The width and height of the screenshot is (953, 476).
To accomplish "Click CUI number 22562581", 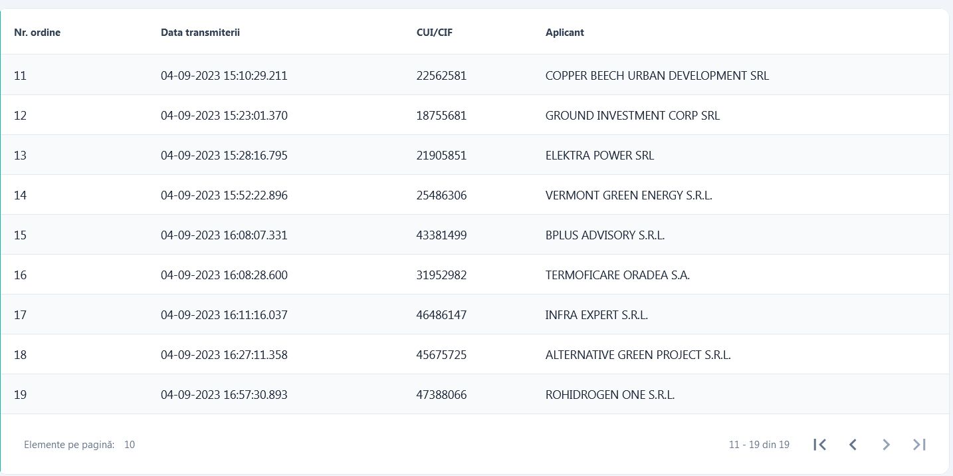I will (x=441, y=76).
